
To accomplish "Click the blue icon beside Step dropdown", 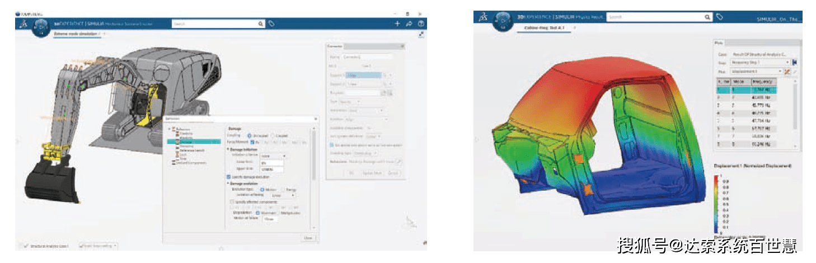I will click(x=794, y=63).
